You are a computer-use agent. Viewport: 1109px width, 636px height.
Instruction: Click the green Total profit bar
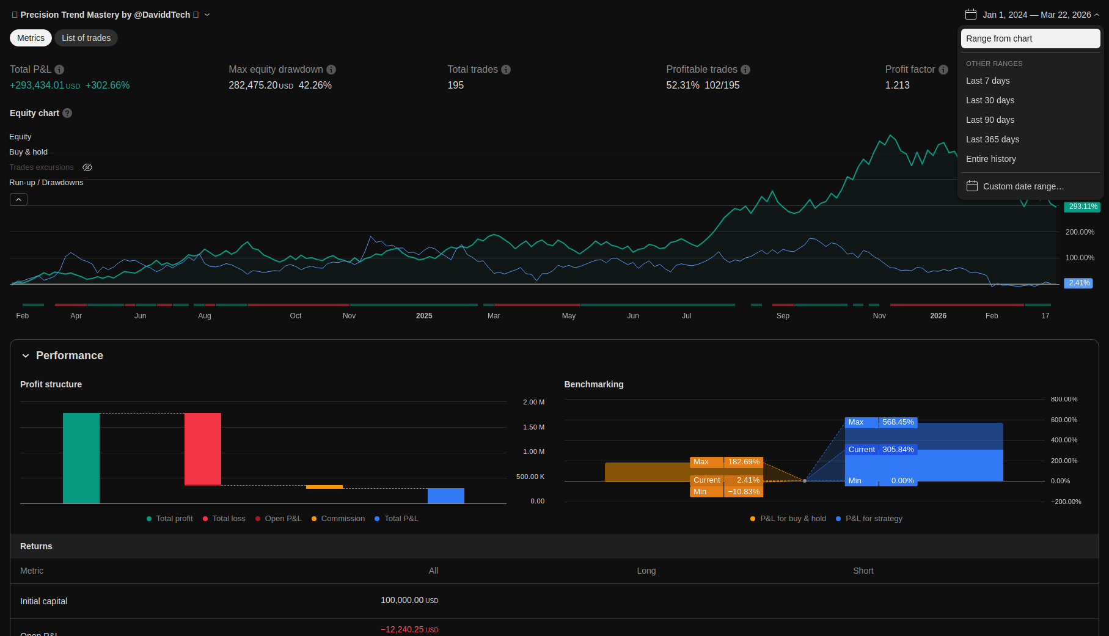tap(81, 458)
